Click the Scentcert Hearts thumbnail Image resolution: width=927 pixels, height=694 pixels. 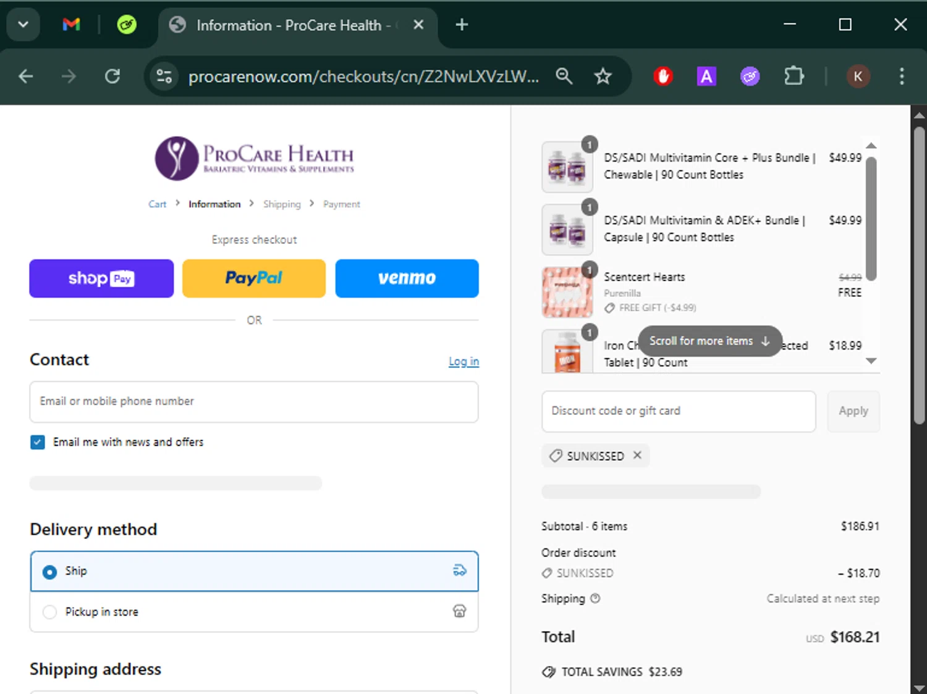[567, 292]
